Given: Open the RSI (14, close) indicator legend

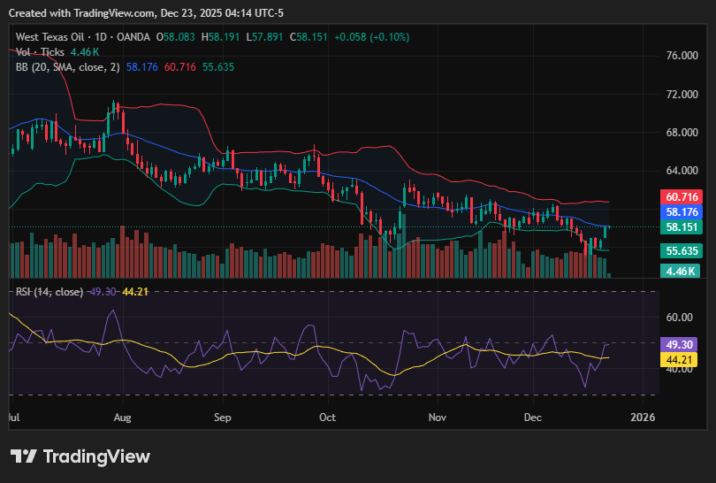Looking at the screenshot, I should 50,291.
